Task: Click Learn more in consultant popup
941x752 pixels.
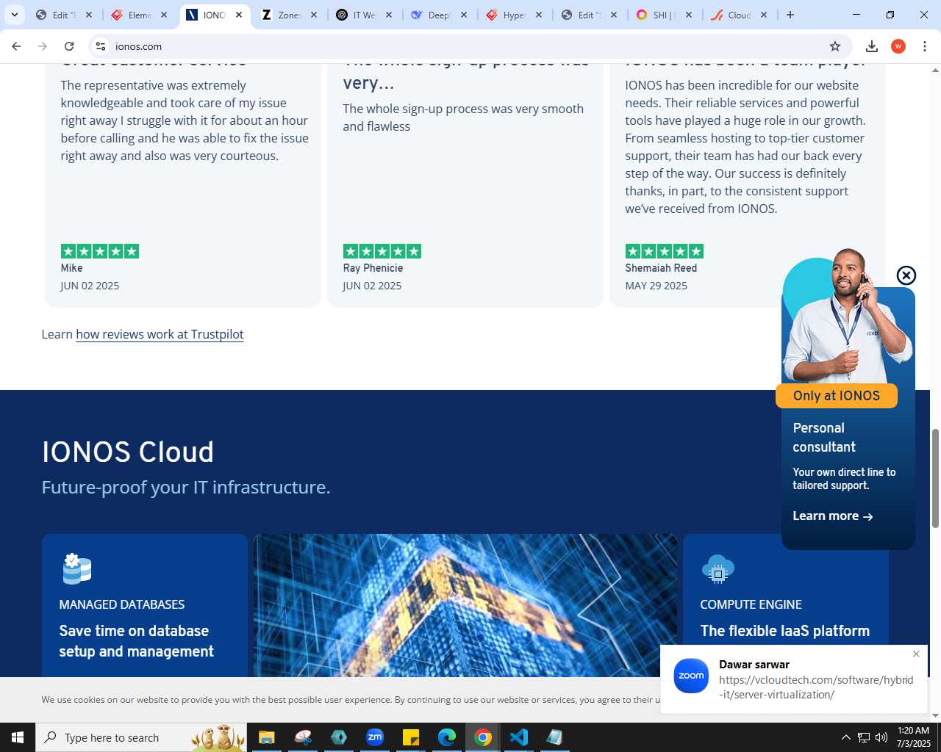Action: pyautogui.click(x=833, y=516)
